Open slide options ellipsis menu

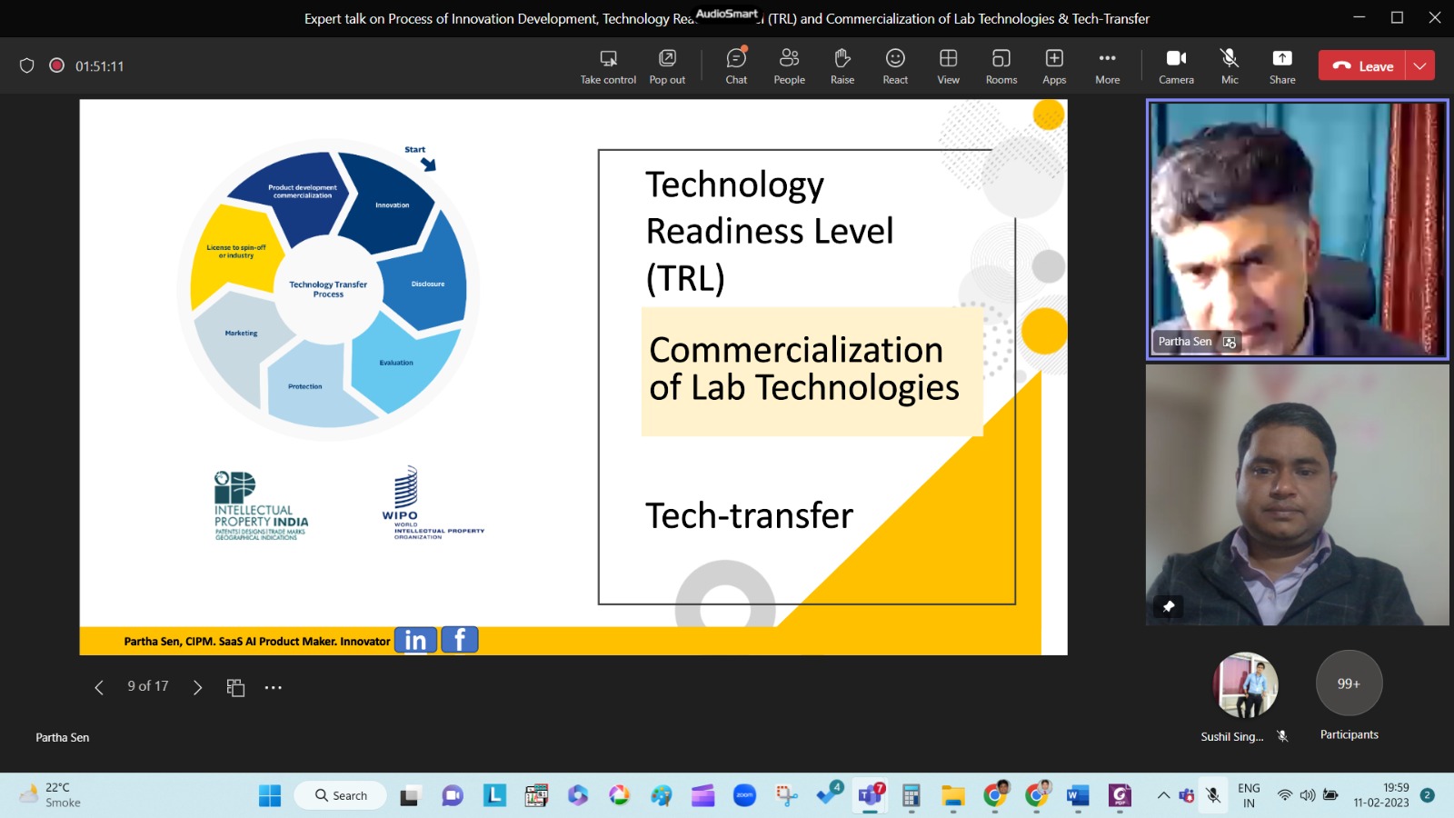coord(273,688)
